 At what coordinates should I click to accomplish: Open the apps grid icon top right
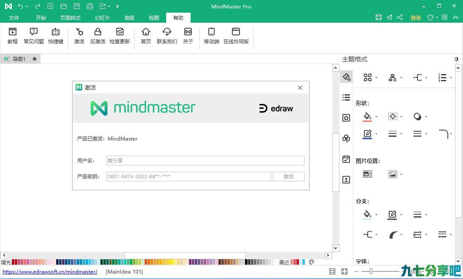click(x=445, y=17)
